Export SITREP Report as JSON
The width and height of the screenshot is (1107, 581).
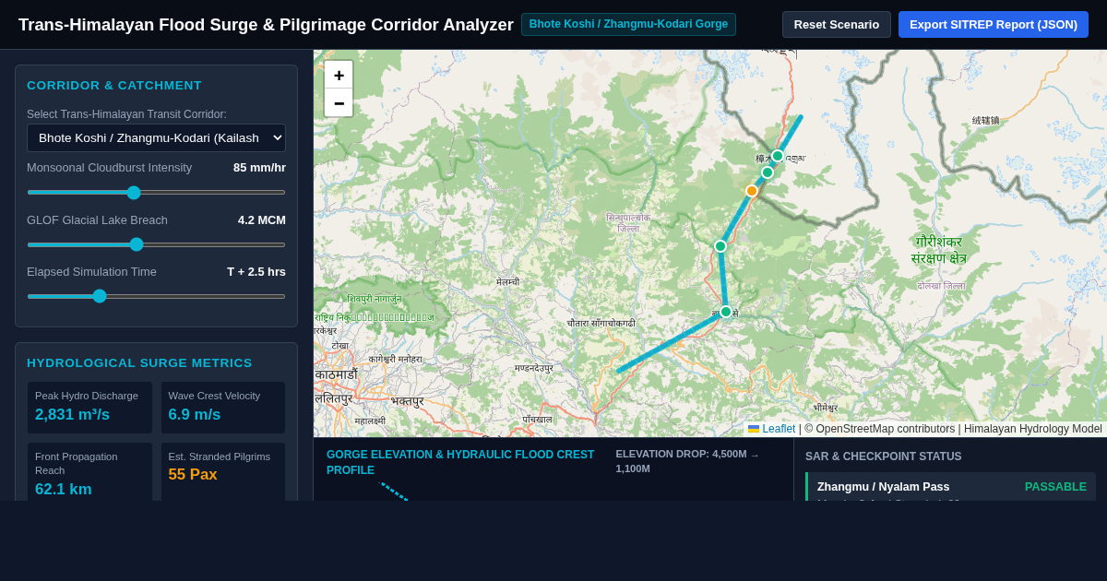[994, 24]
